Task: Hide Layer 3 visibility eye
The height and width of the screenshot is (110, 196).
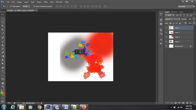Action: [x=166, y=32]
